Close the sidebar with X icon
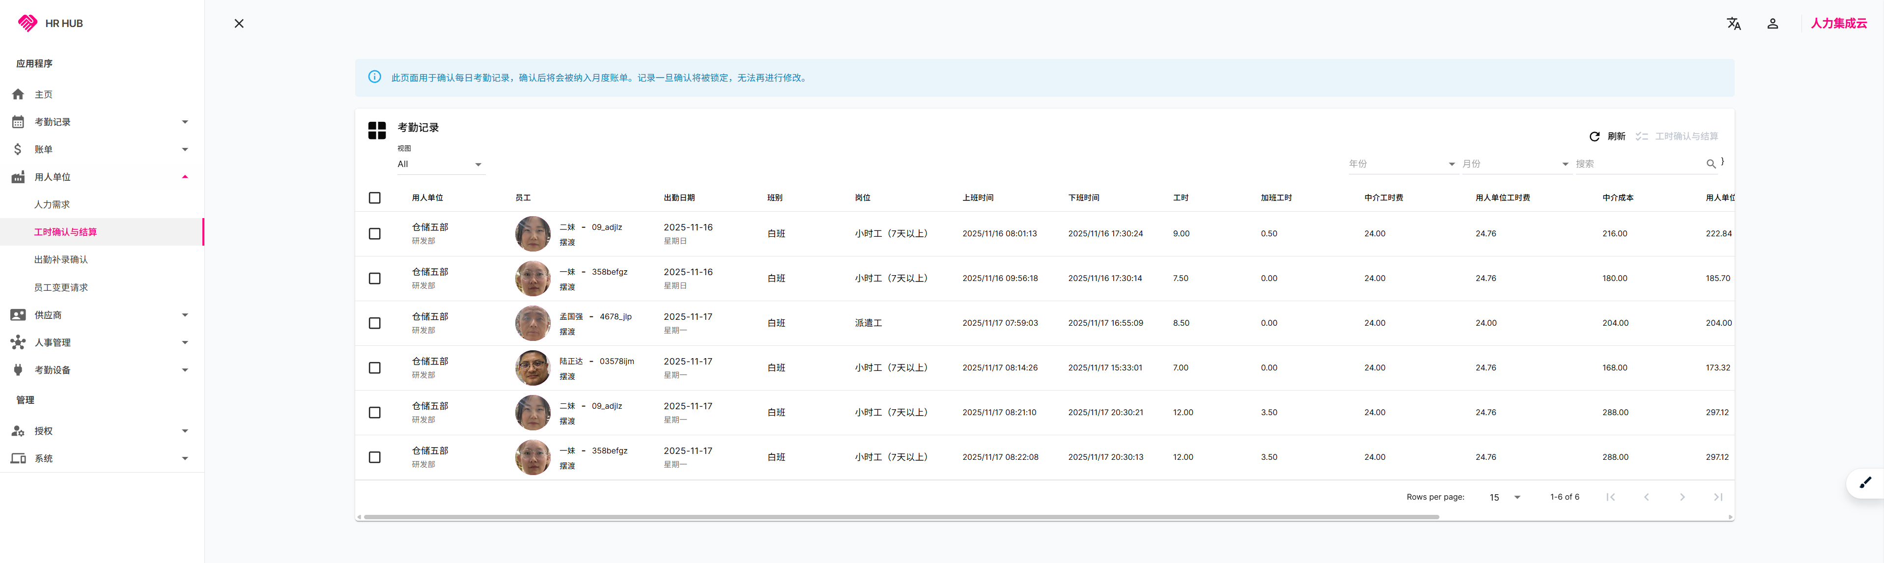Image resolution: width=1884 pixels, height=563 pixels. coord(239,24)
